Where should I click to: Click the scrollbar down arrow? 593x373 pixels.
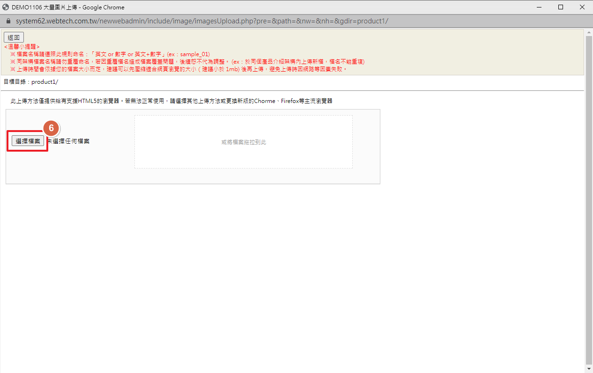pyautogui.click(x=589, y=369)
